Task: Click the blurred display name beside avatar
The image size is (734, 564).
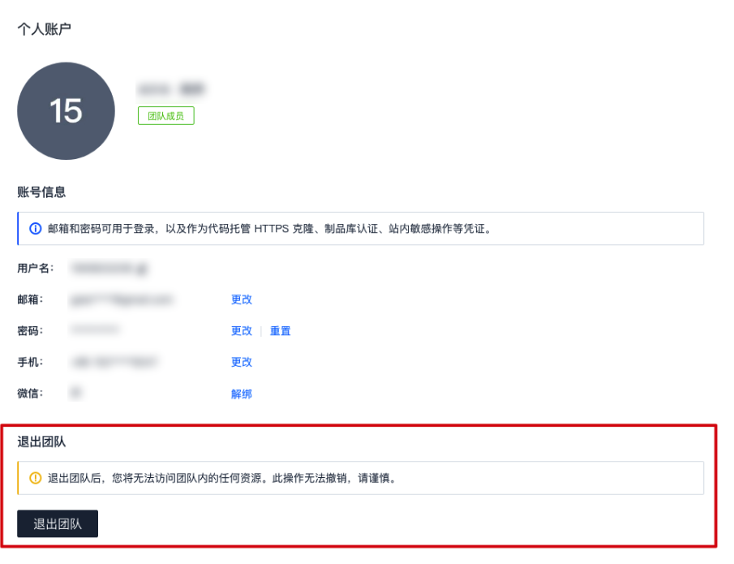Action: pos(172,89)
